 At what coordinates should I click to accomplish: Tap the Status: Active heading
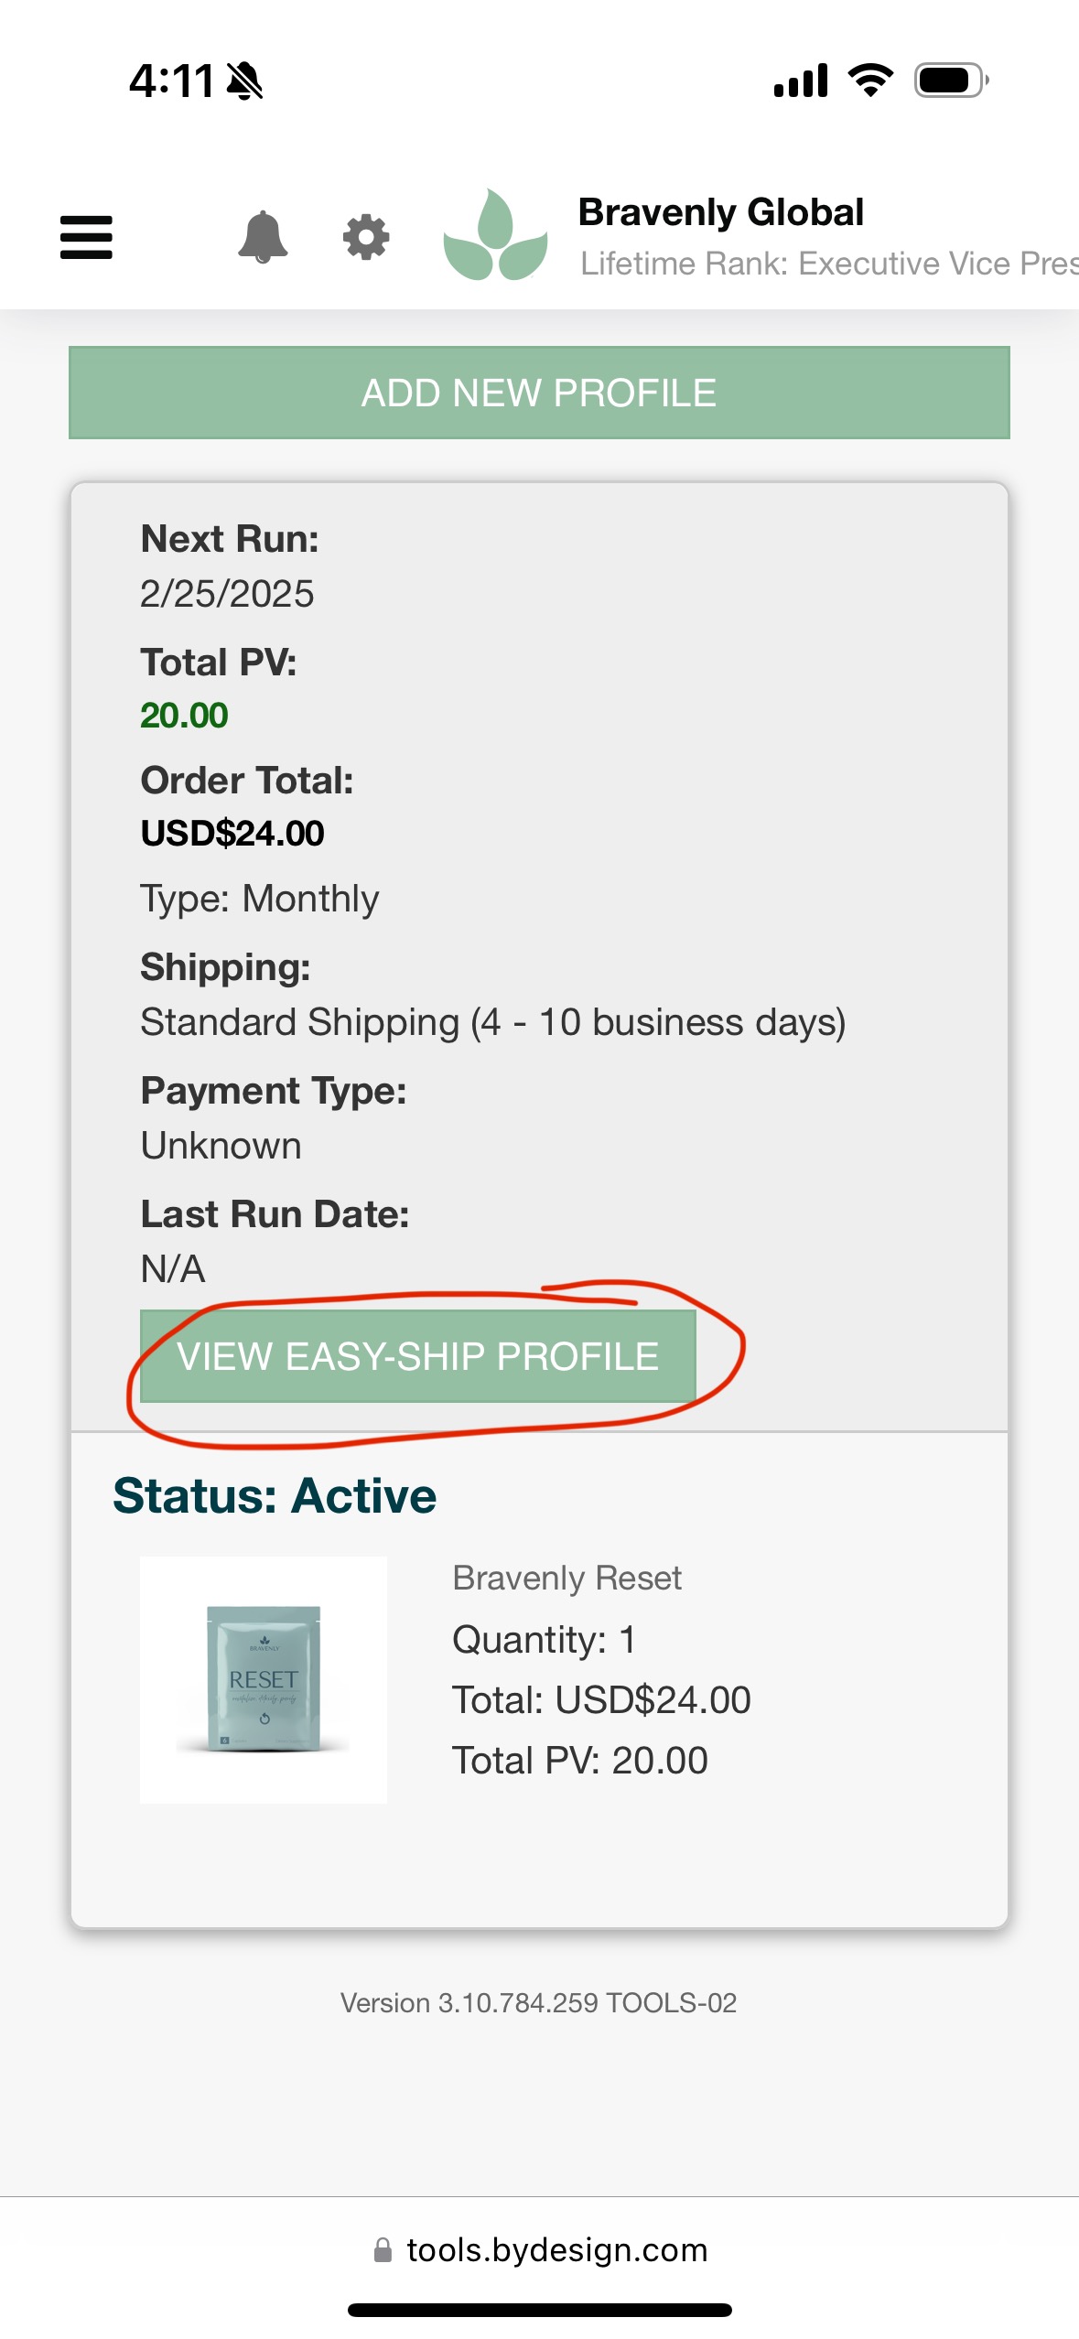click(x=275, y=1496)
